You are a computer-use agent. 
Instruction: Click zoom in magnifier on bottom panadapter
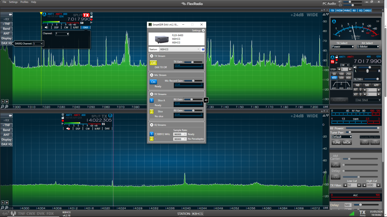coord(7,208)
